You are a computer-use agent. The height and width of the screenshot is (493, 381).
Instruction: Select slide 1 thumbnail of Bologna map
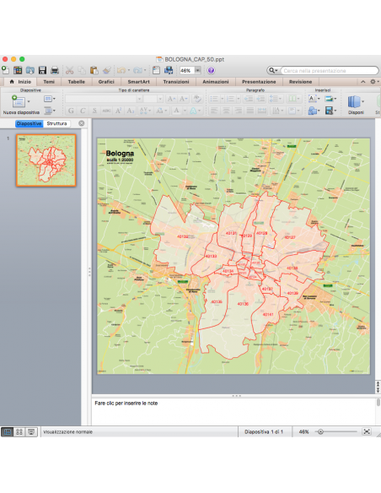[46, 160]
